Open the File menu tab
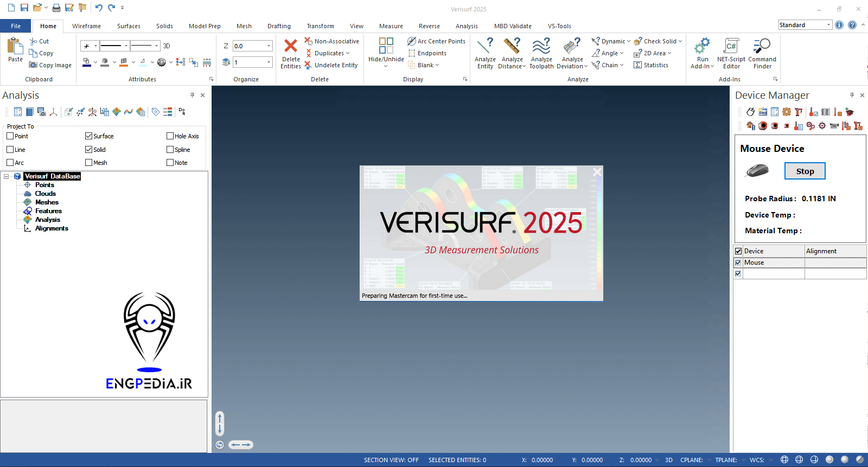 pyautogui.click(x=16, y=26)
